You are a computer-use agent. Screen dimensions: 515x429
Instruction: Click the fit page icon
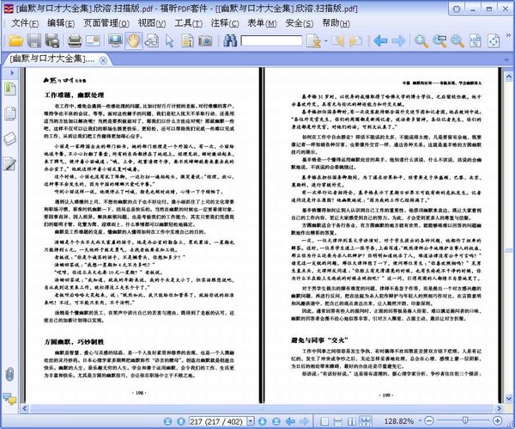click(494, 40)
